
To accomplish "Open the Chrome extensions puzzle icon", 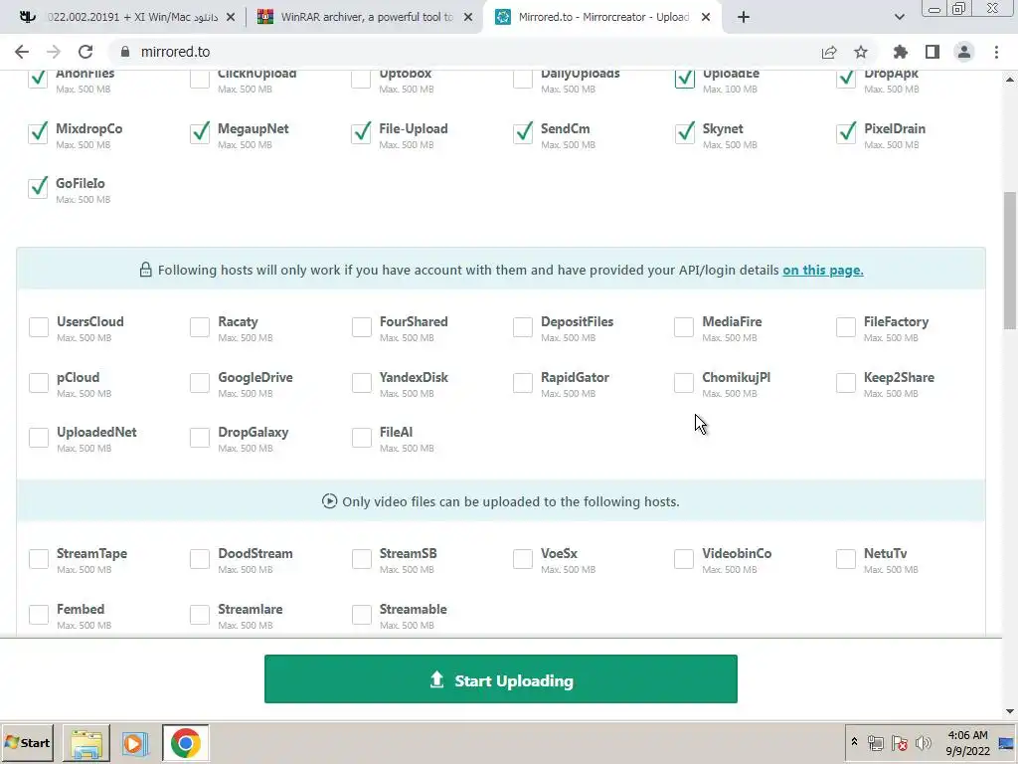I will (901, 52).
